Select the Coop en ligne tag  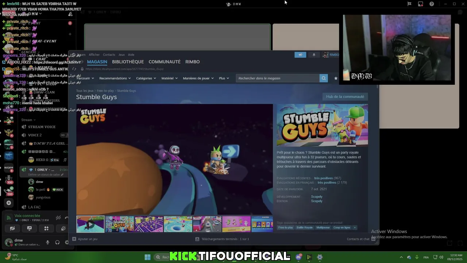[x=341, y=228]
